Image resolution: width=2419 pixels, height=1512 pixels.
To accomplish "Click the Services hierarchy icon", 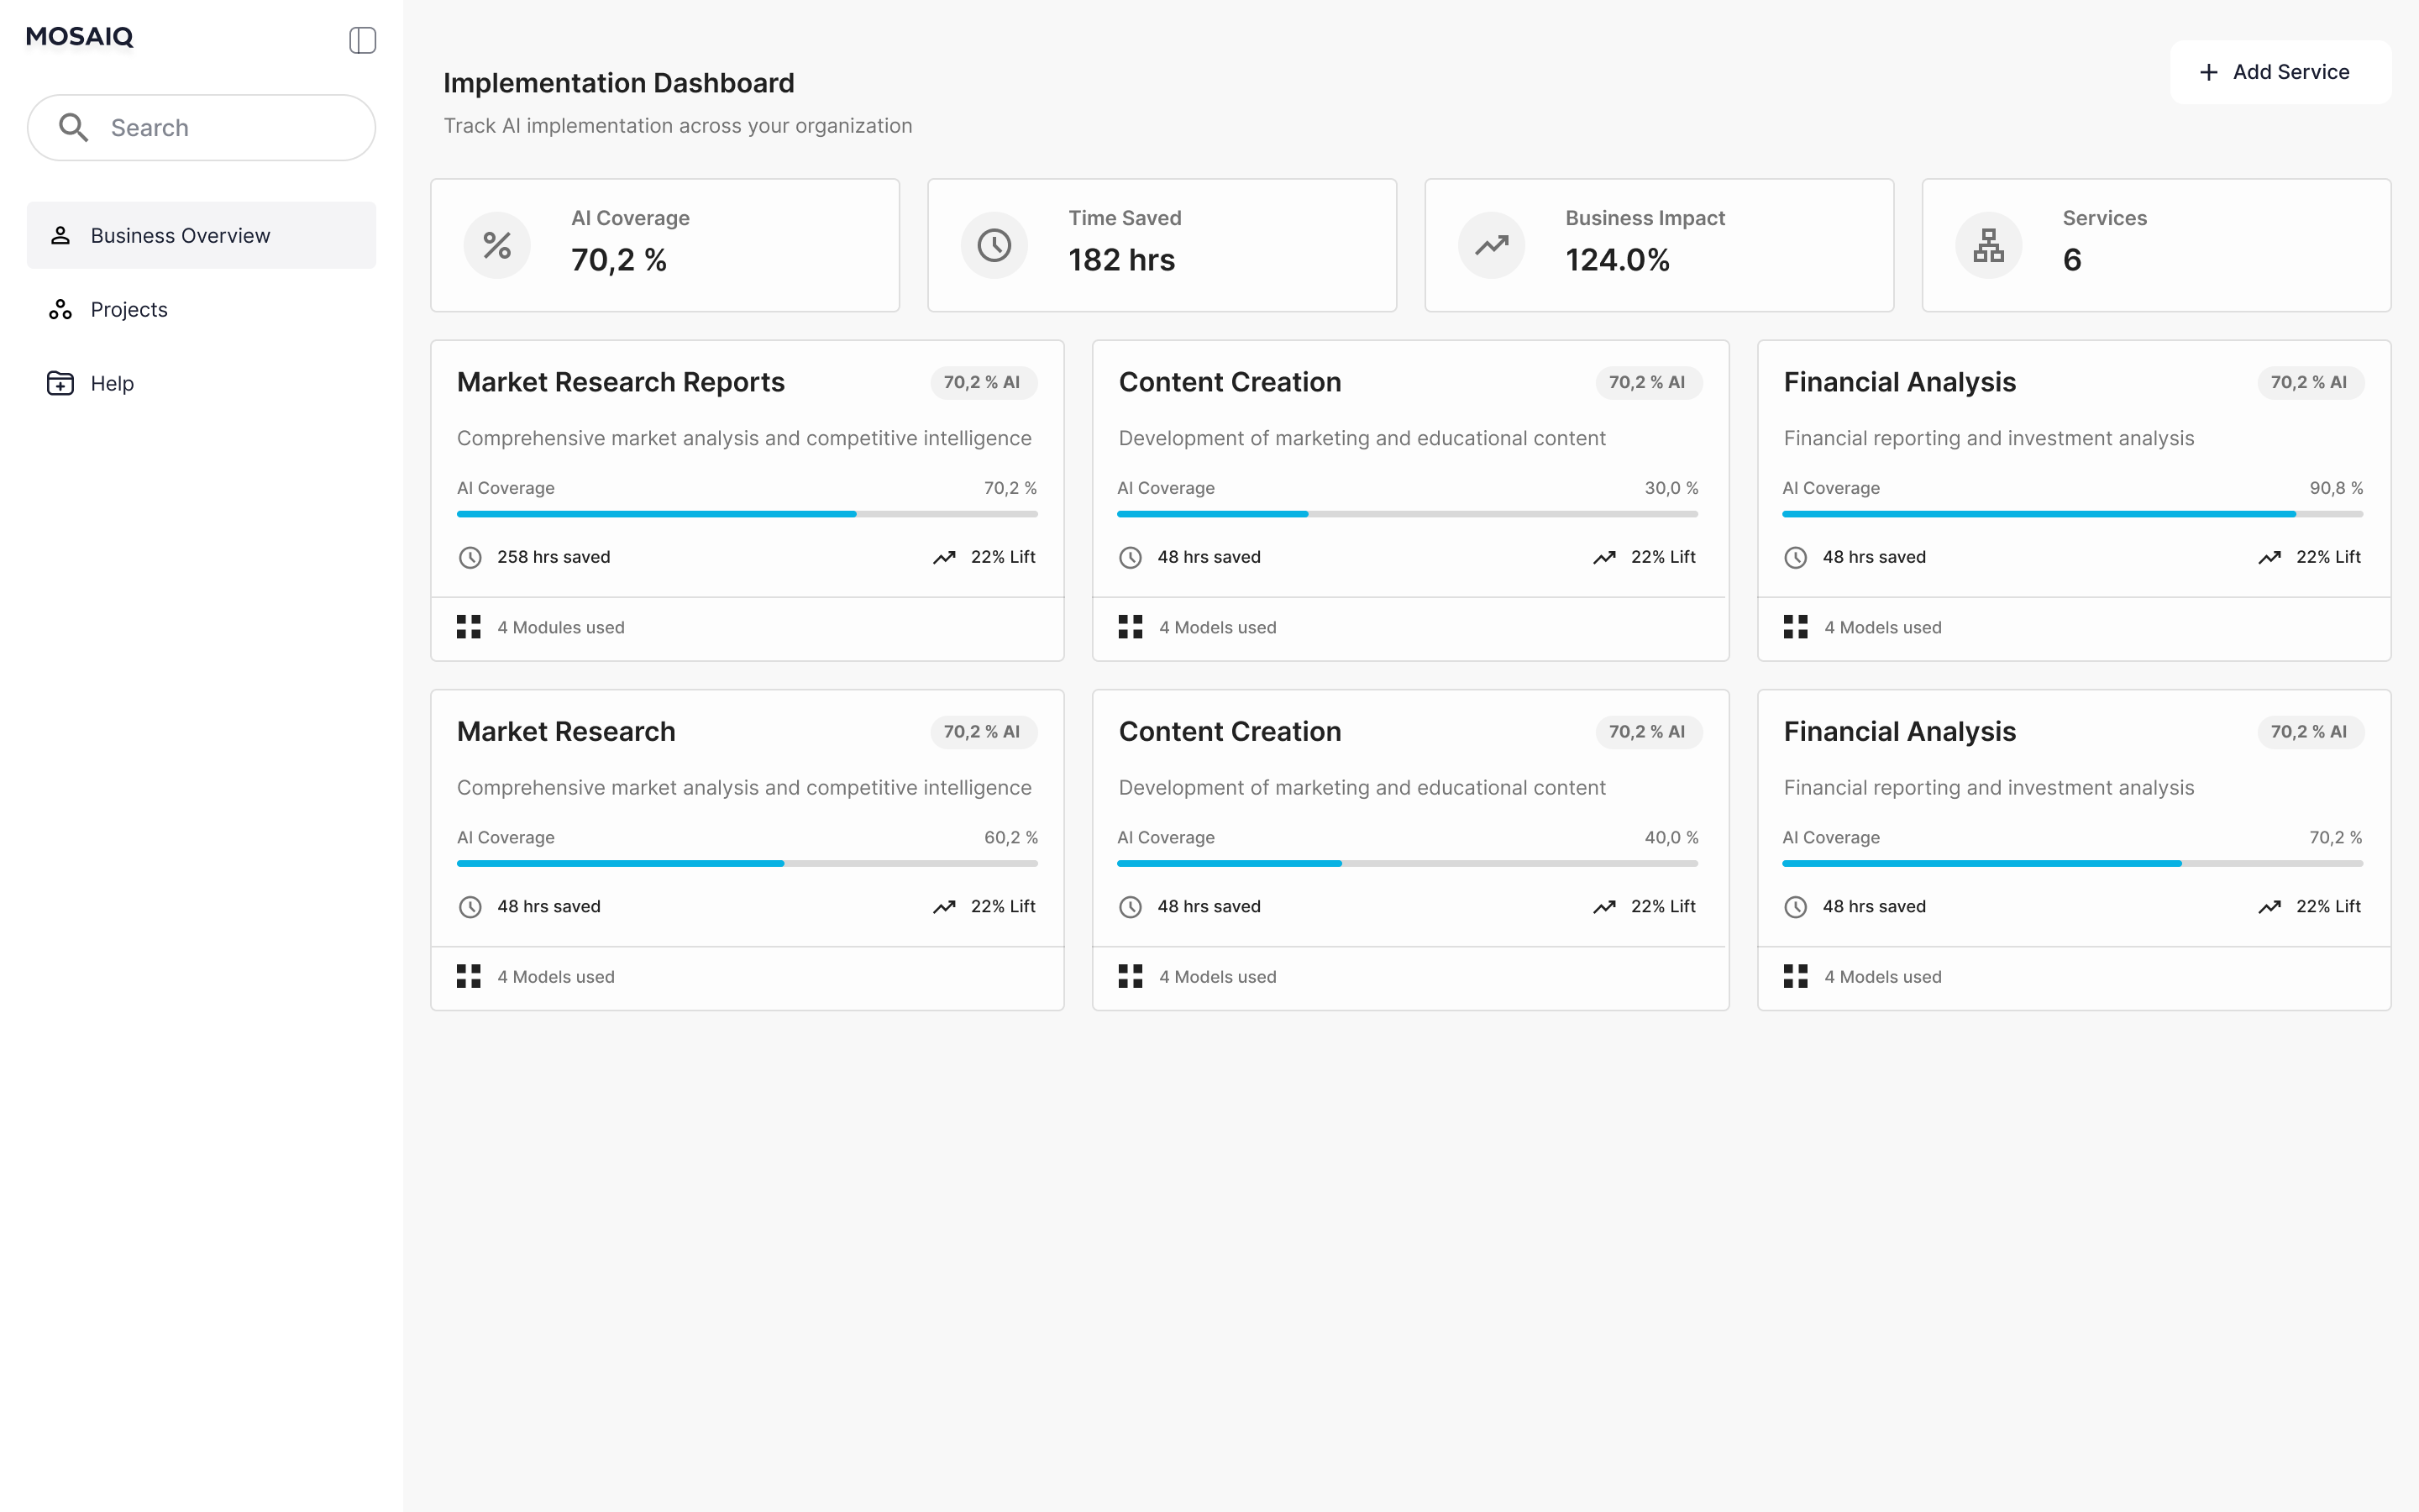I will [1988, 245].
